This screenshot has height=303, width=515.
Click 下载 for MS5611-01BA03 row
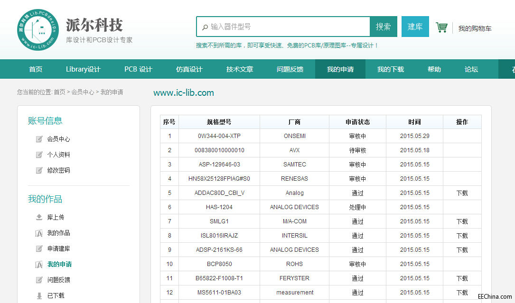coord(462,293)
